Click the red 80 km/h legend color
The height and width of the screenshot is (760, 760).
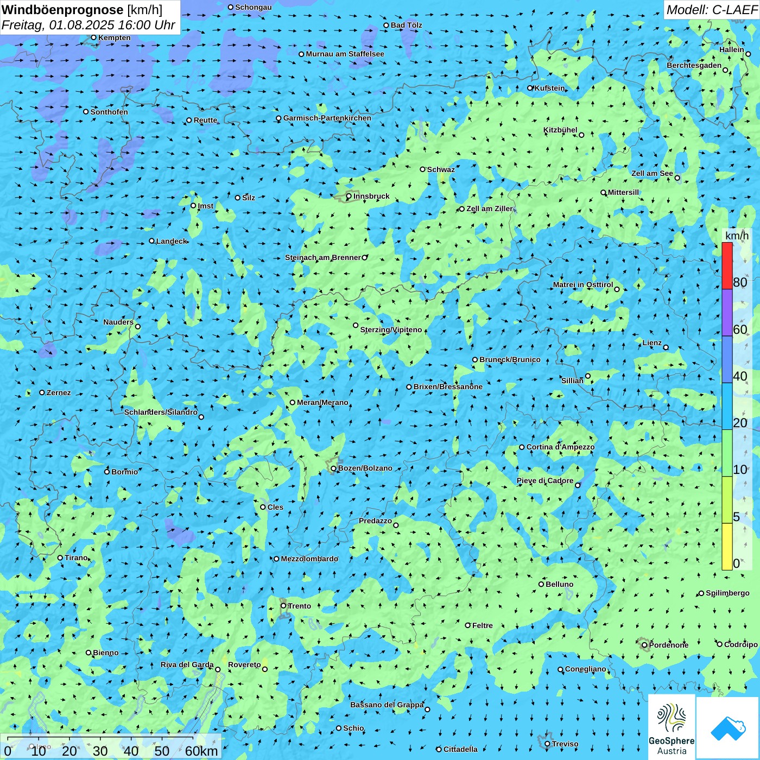pyautogui.click(x=727, y=265)
